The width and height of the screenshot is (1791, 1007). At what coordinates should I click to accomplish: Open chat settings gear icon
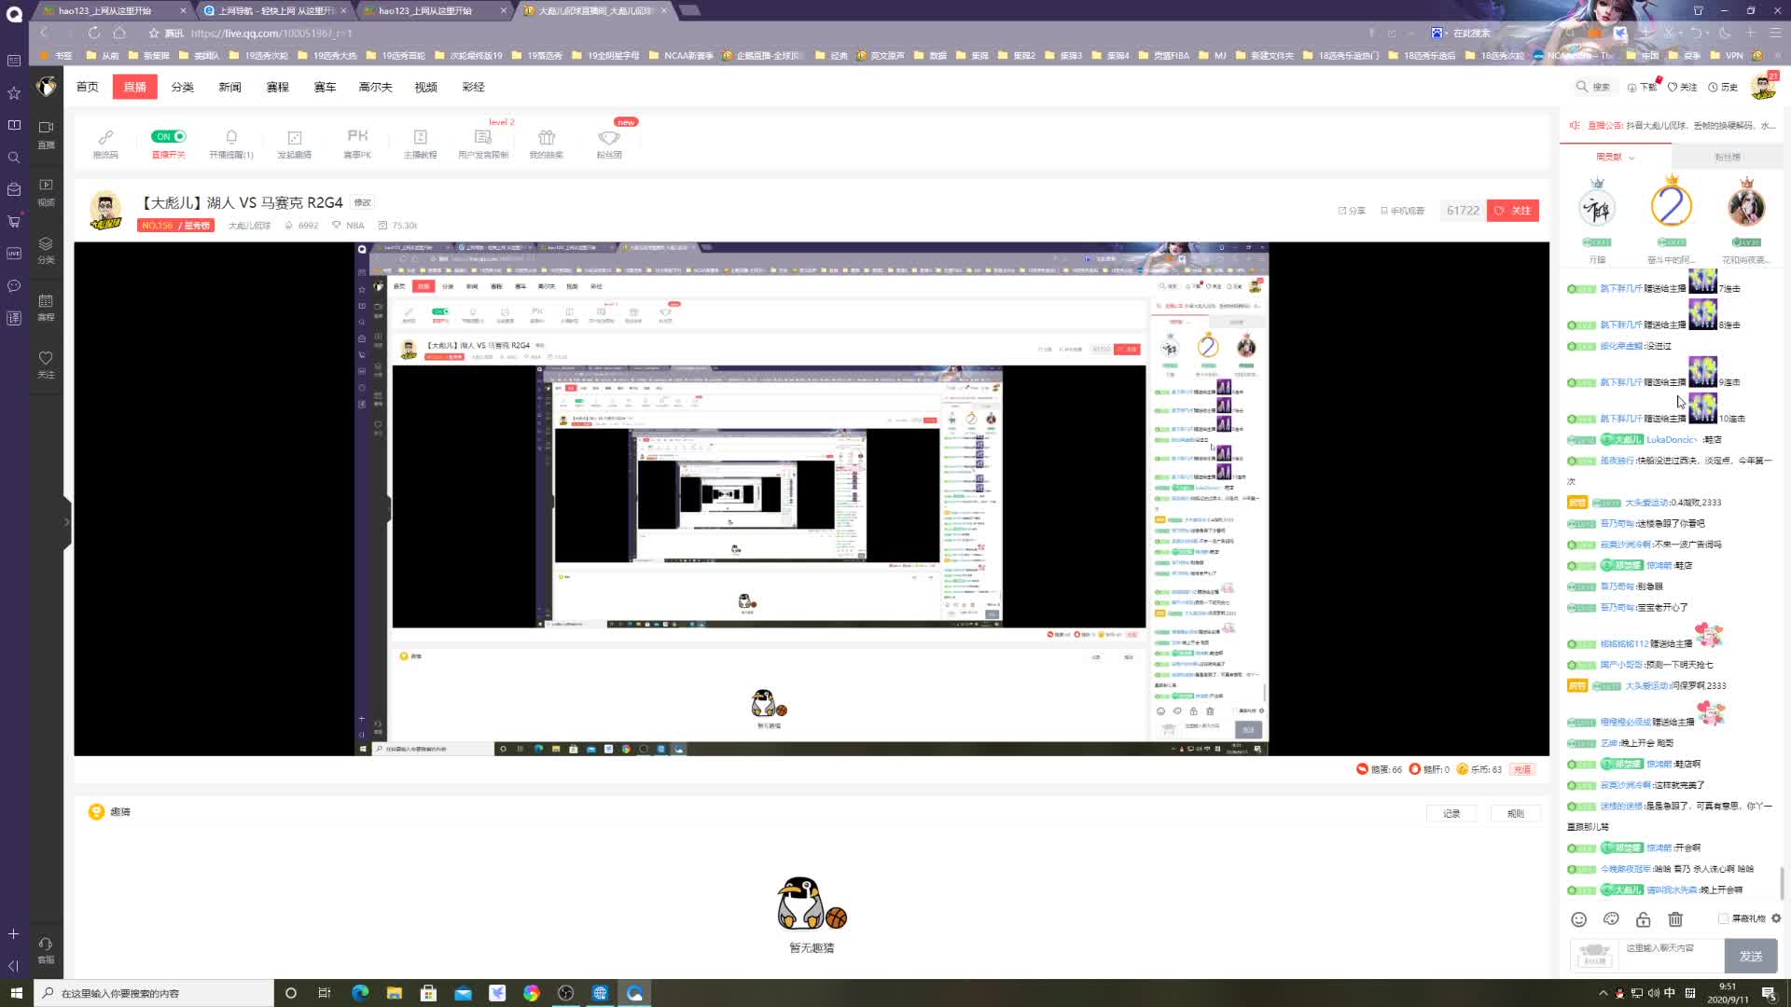[1776, 918]
